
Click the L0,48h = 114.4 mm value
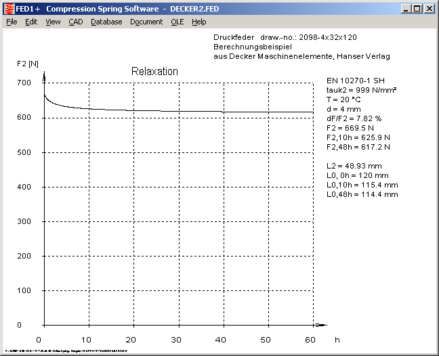click(x=362, y=194)
